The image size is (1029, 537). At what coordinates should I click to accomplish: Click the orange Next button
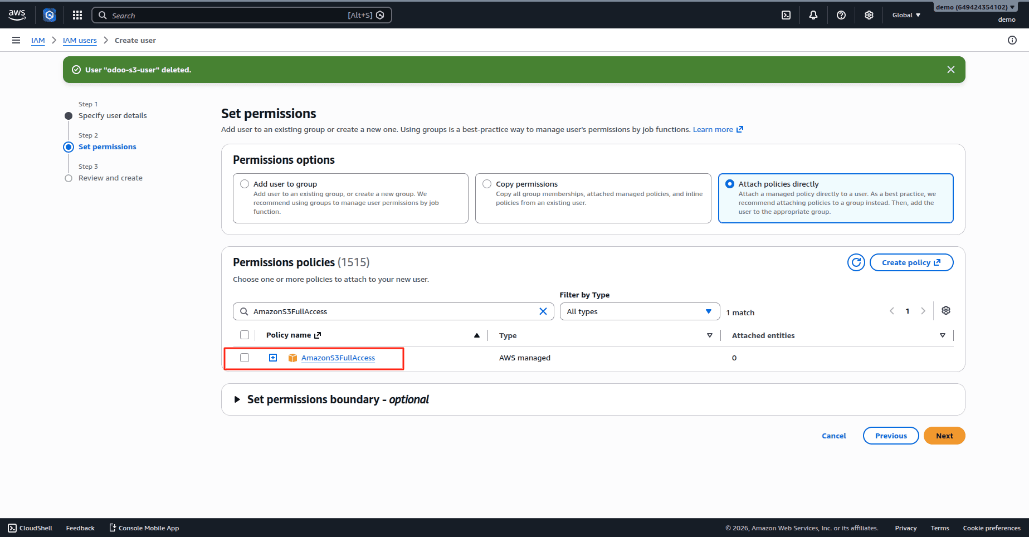(944, 436)
